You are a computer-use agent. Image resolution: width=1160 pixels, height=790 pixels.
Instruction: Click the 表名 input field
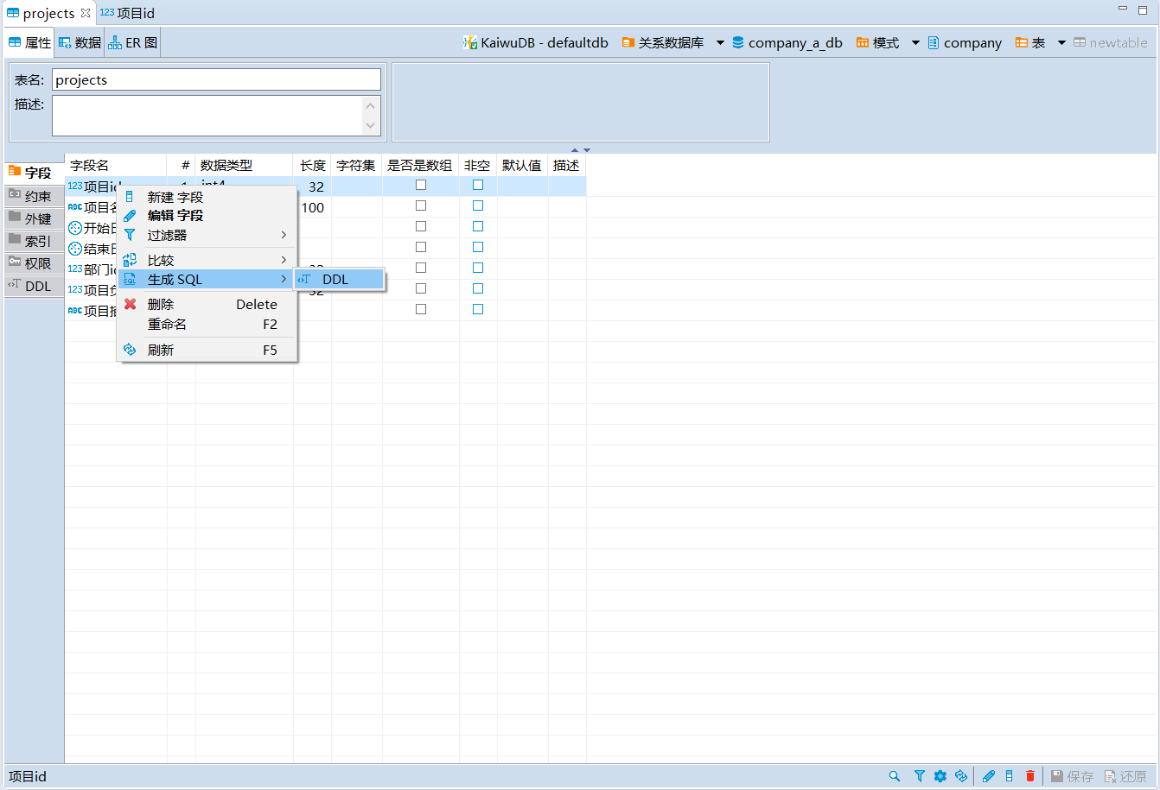(x=216, y=79)
